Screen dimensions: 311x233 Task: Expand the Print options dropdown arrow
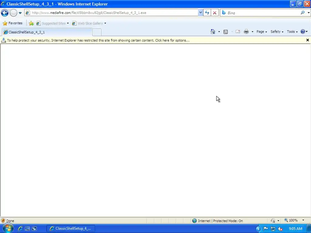(252, 32)
